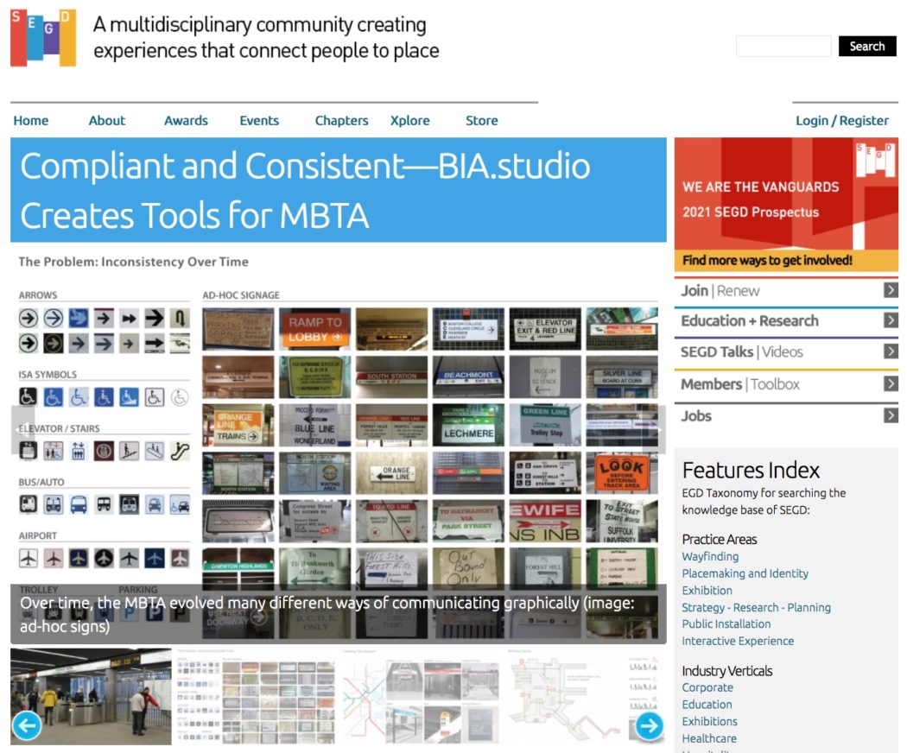Open Strategy - Research - Planning link
The image size is (907, 753).
pos(756,607)
